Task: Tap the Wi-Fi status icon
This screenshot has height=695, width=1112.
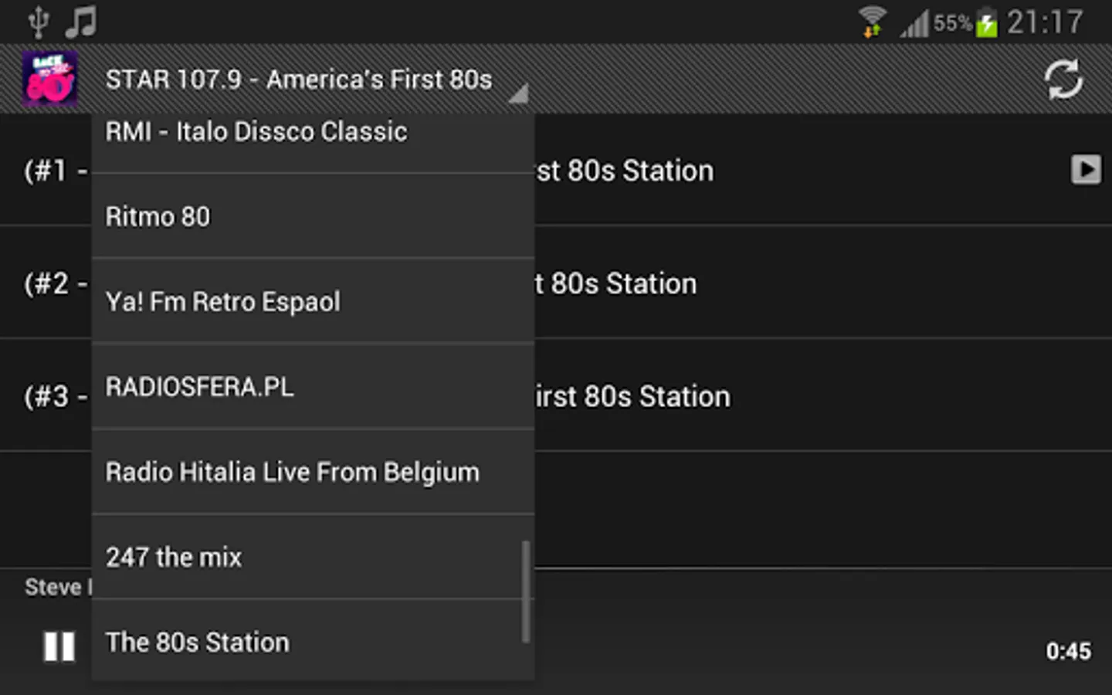Action: tap(873, 21)
